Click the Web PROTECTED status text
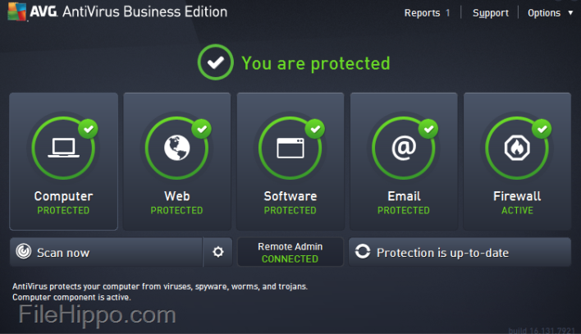 tap(176, 211)
